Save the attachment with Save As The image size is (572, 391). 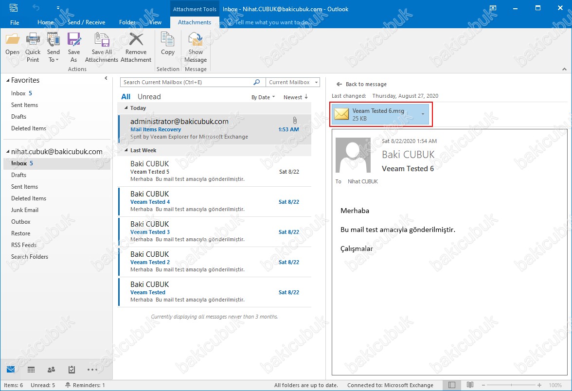(x=74, y=48)
